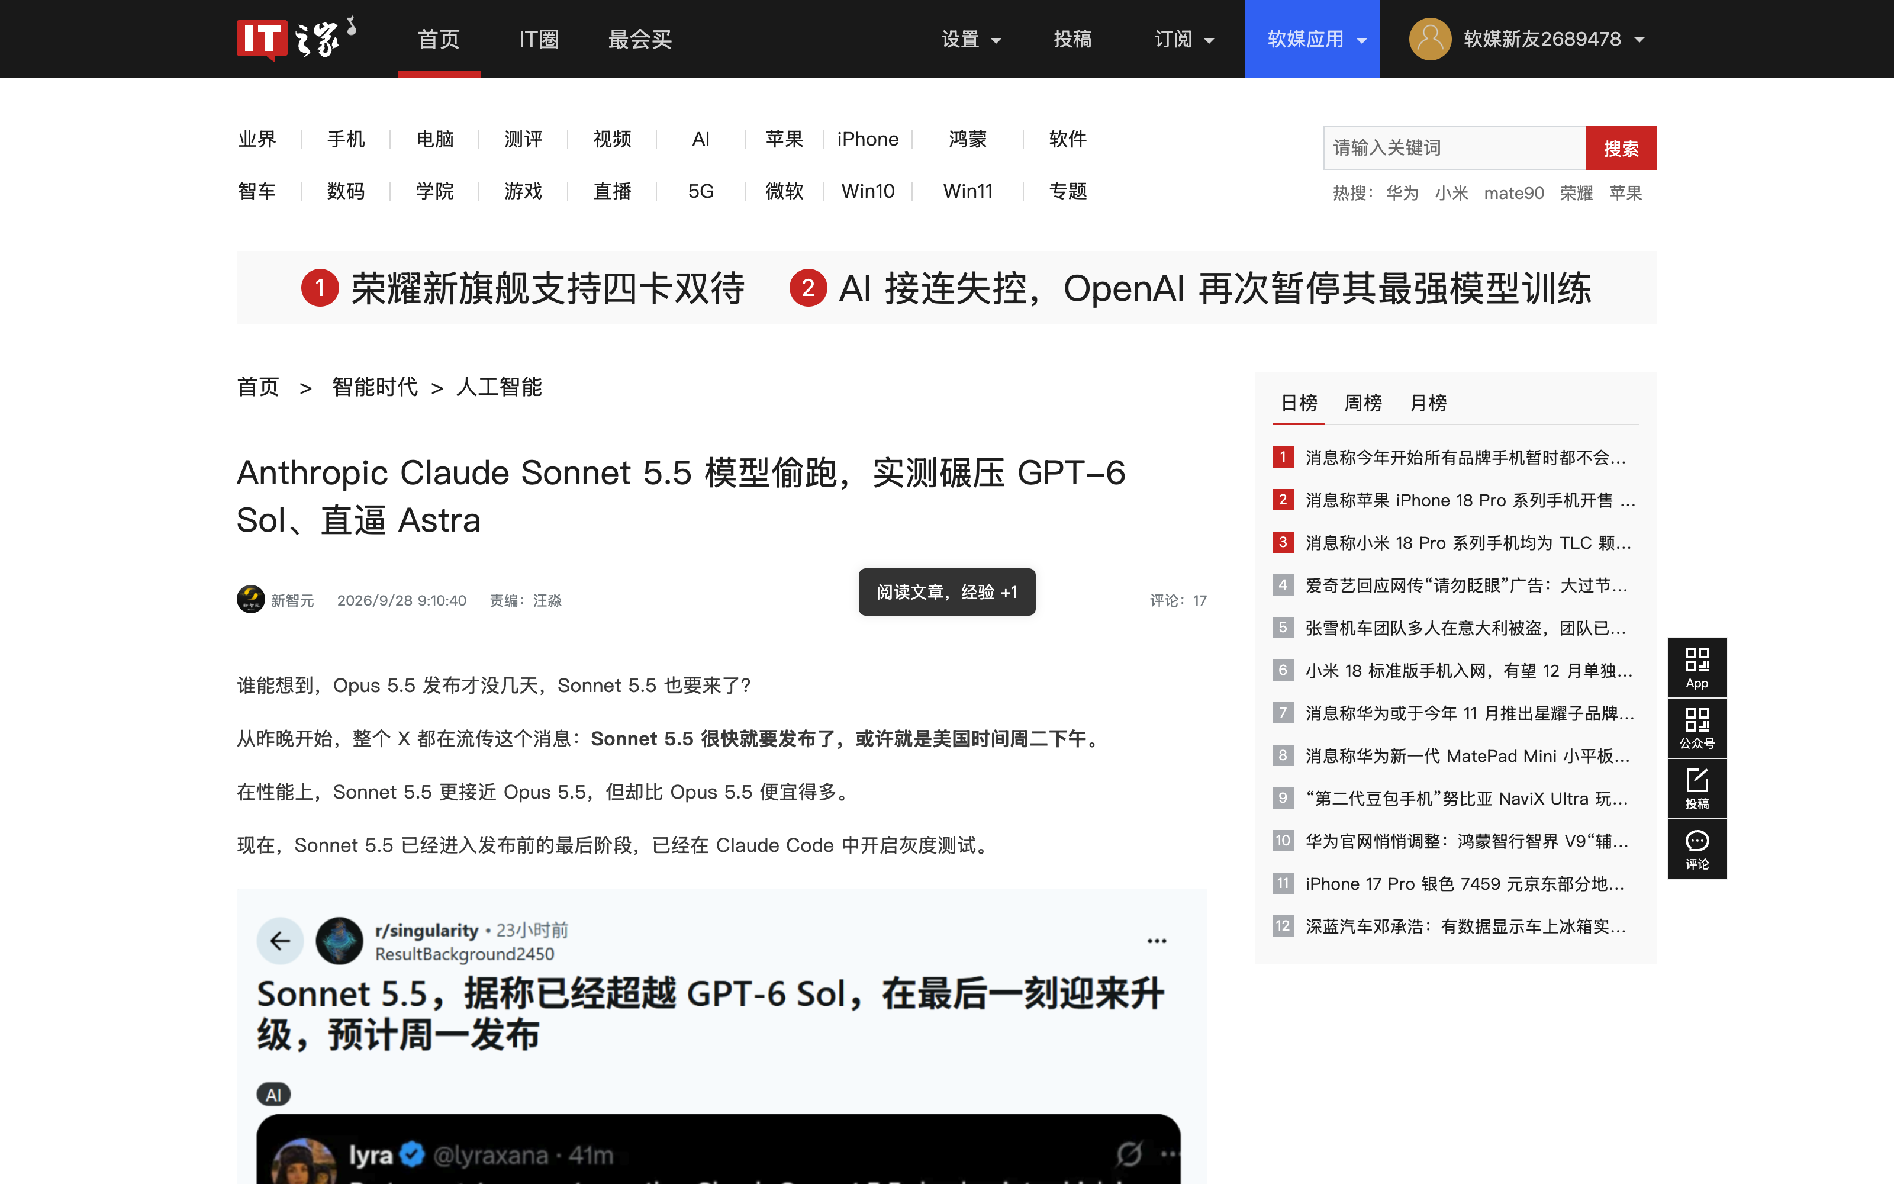Viewport: 1894px width, 1184px height.
Task: Open the 最会买 nav item
Action: (x=639, y=39)
